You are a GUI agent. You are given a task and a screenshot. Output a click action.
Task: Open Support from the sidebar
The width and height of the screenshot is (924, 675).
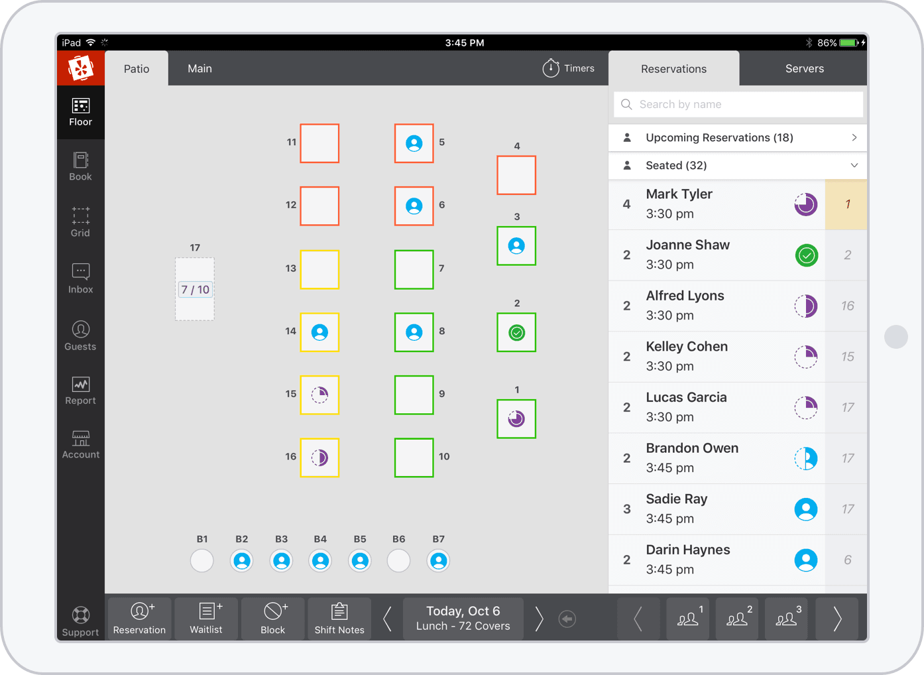point(80,621)
